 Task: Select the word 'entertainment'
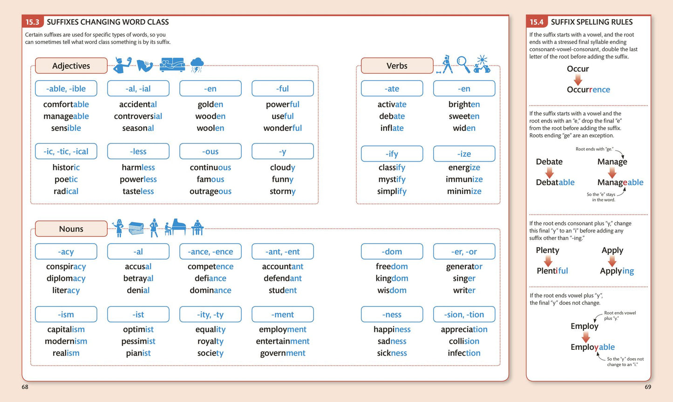[x=283, y=341]
